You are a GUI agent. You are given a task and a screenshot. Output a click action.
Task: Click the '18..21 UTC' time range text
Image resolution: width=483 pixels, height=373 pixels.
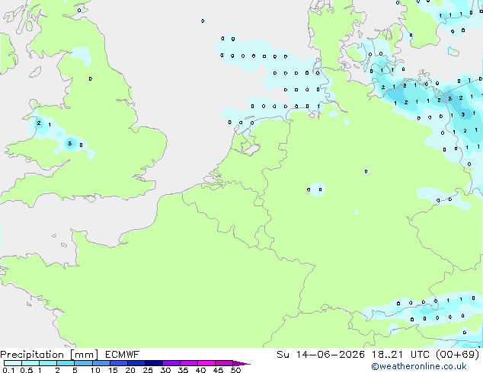click(401, 355)
